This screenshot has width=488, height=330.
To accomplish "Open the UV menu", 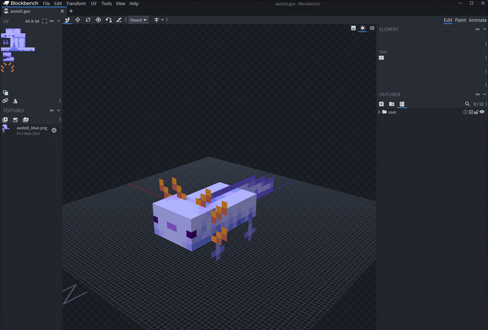I will (x=94, y=3).
